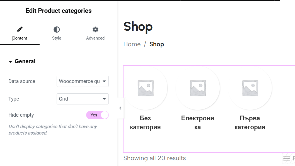The width and height of the screenshot is (295, 166).
Task: Open the Type dropdown set to Grid
Action: click(83, 99)
